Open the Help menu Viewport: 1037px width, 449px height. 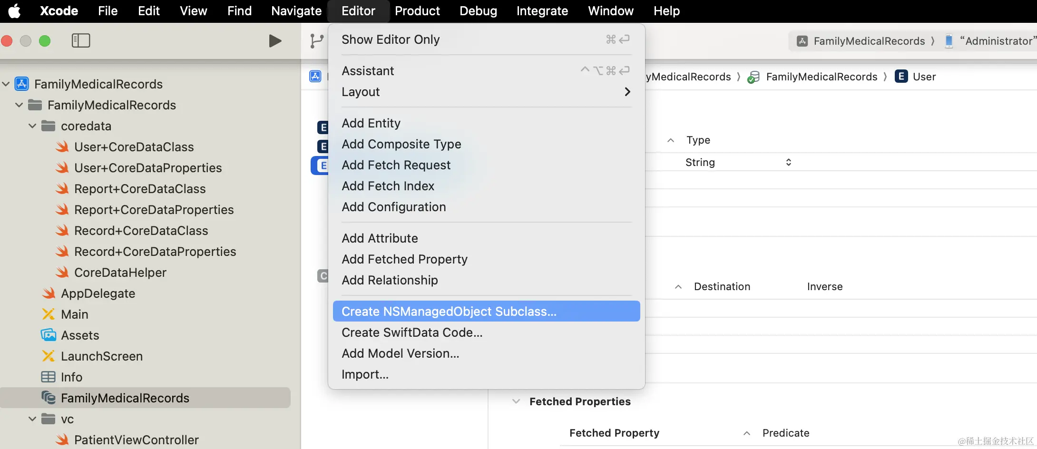[x=666, y=11]
